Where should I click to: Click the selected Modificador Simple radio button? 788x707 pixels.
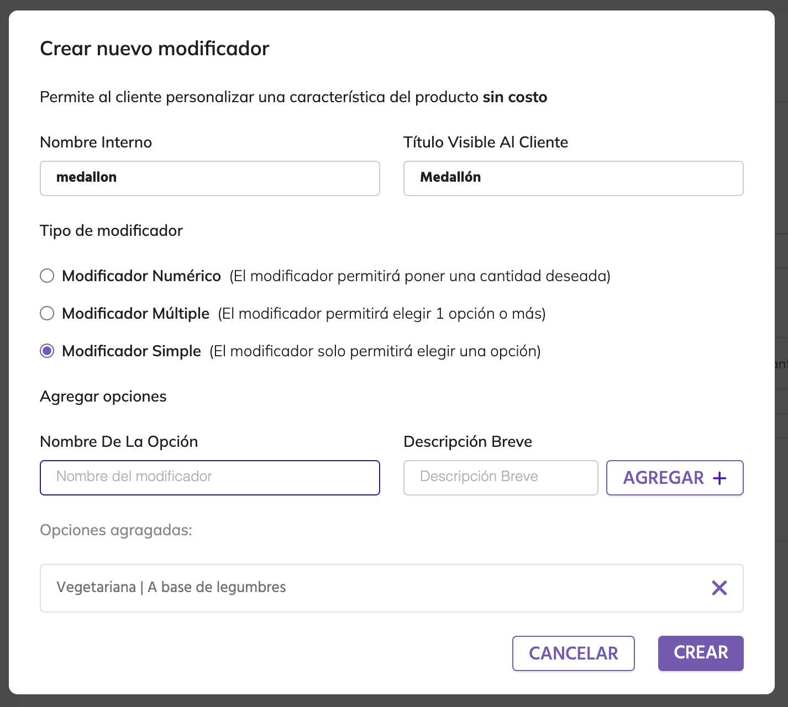tap(48, 351)
